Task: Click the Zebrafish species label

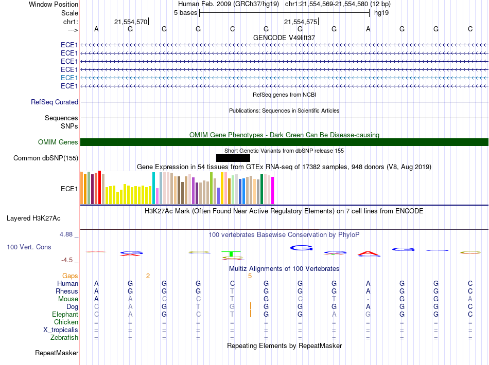Action: [x=64, y=338]
